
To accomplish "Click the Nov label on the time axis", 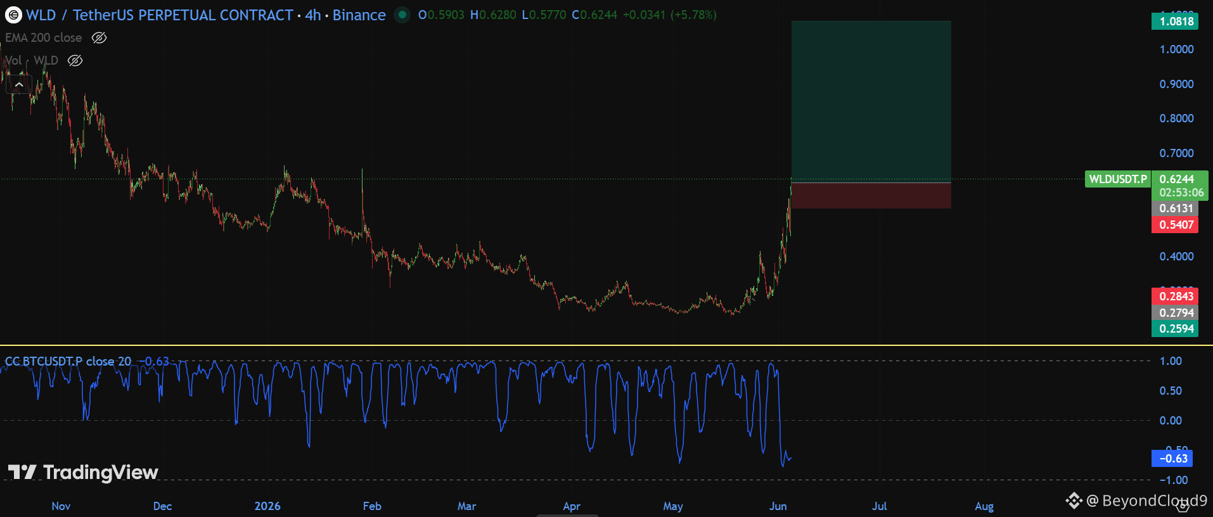I will pyautogui.click(x=61, y=506).
